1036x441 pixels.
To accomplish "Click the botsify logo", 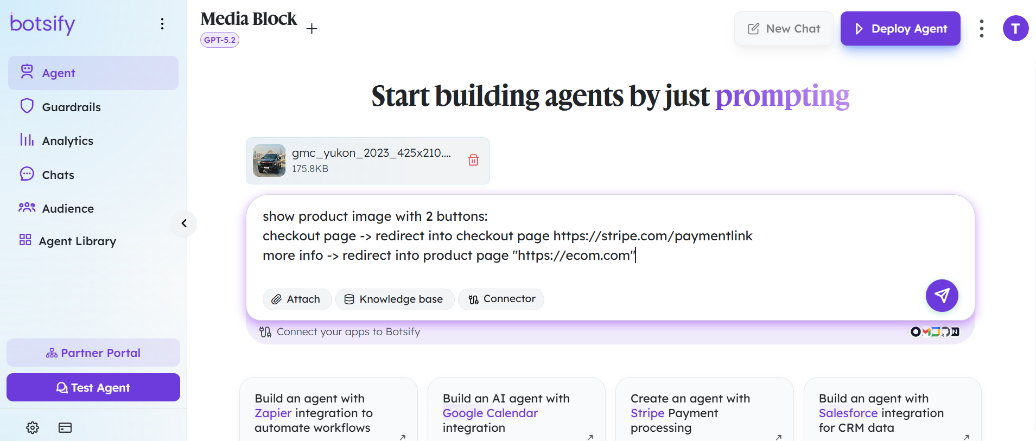I will click(42, 24).
